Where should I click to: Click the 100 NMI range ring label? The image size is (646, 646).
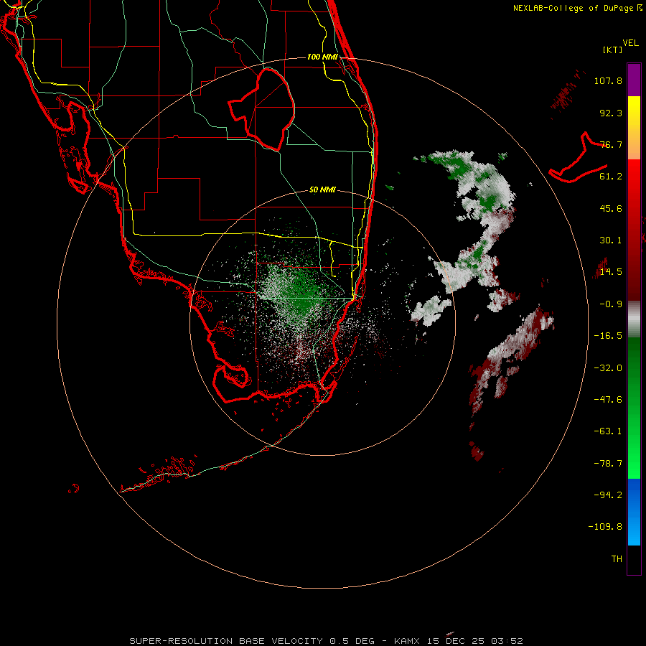tap(322, 57)
